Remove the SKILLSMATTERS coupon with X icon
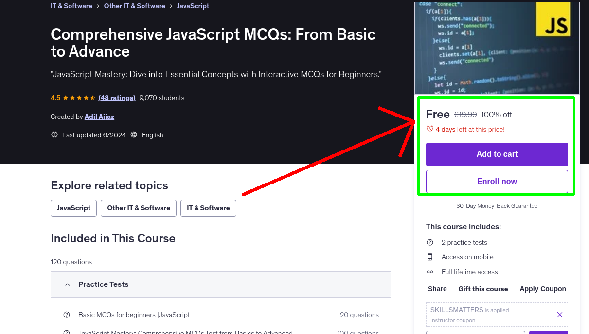The height and width of the screenshot is (334, 589). (560, 315)
